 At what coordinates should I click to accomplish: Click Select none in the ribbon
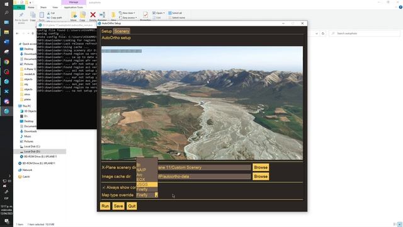177,18
